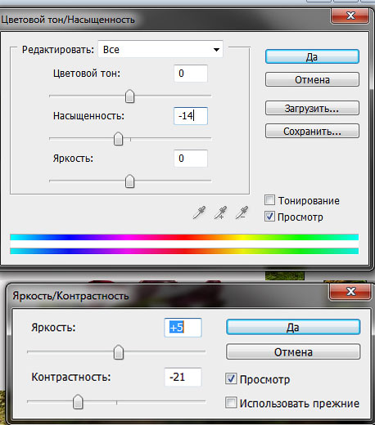Viewport: 375px width, 425px height.
Task: Select the subtract-from-sample eyedropper
Action: click(x=242, y=212)
